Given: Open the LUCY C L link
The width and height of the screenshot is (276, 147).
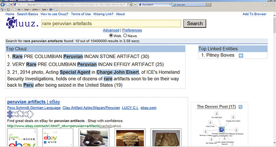Looking at the screenshot, I should point(130,108).
